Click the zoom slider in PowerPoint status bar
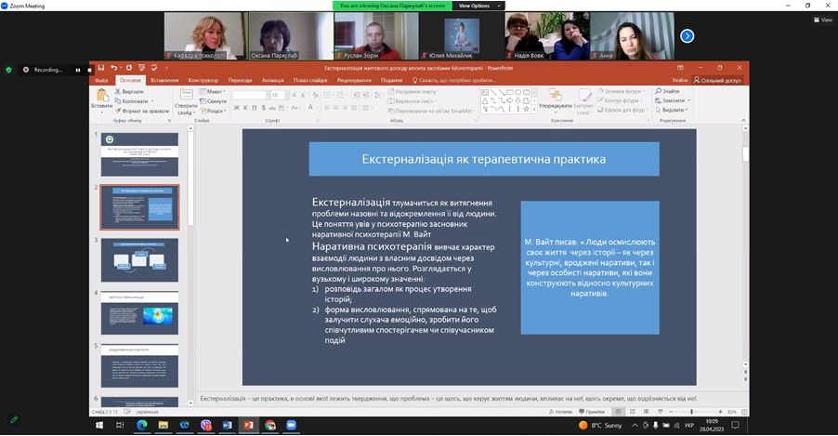838x436 pixels. tap(701, 411)
